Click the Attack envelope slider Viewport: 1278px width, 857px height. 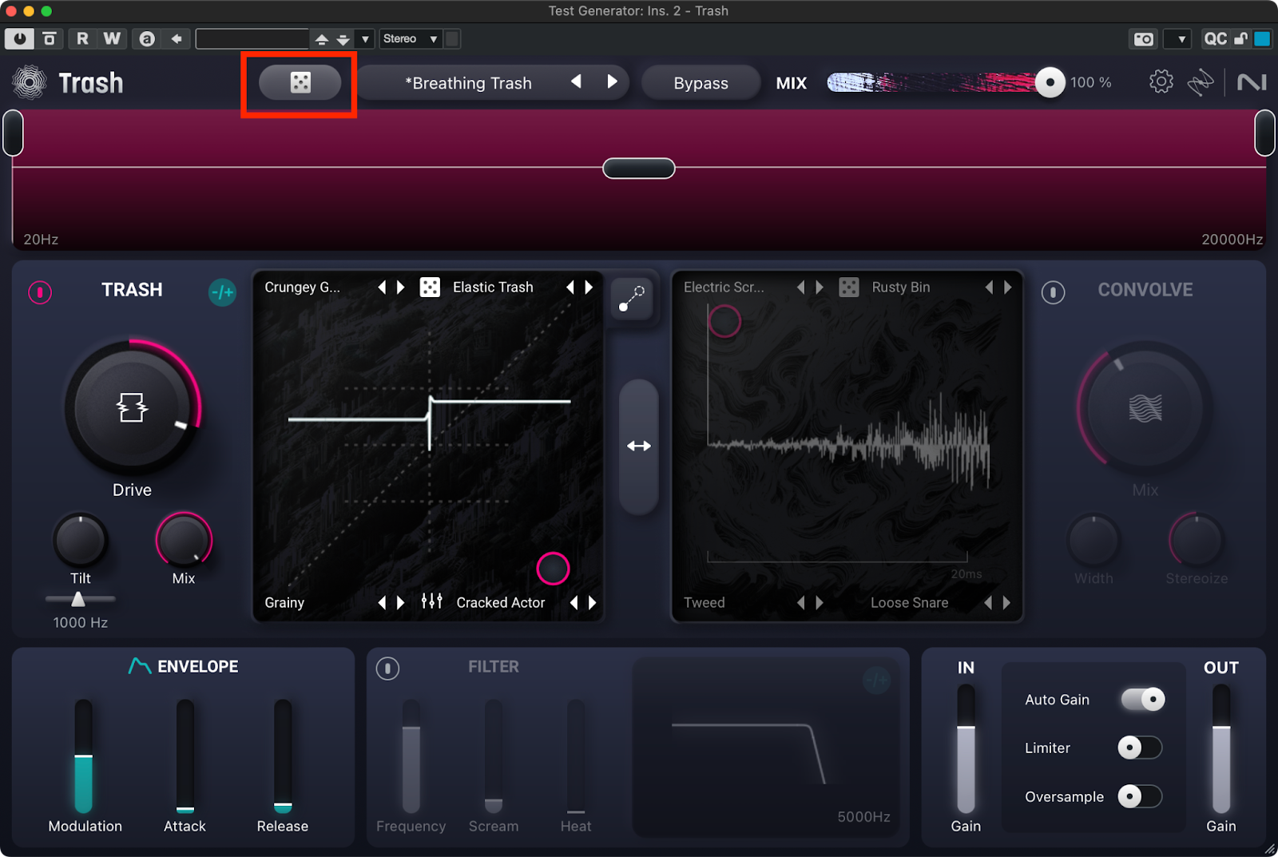[185, 756]
